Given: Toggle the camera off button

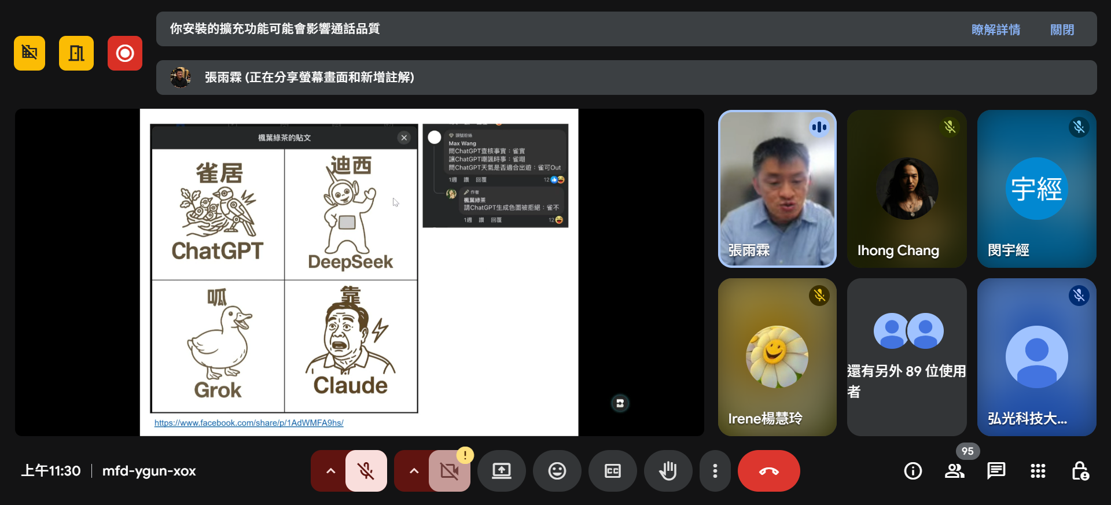Looking at the screenshot, I should 449,471.
